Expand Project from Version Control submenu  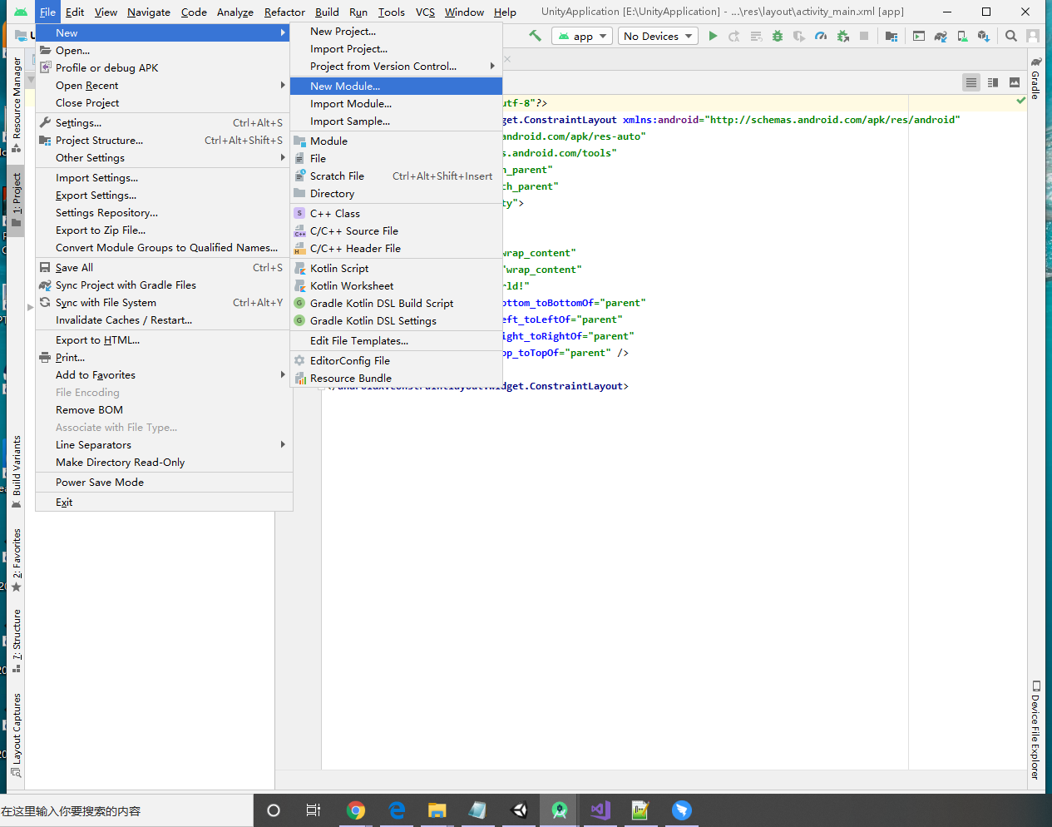coord(396,66)
